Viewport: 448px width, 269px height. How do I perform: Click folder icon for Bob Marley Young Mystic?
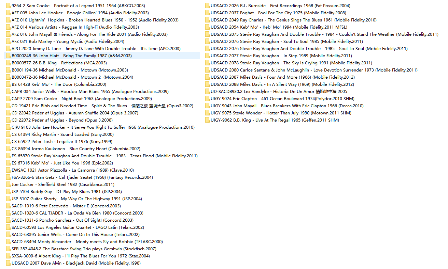coord(8,42)
